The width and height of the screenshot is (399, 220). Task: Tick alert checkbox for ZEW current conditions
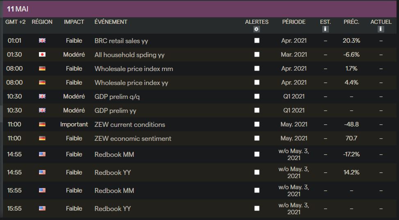pyautogui.click(x=257, y=124)
